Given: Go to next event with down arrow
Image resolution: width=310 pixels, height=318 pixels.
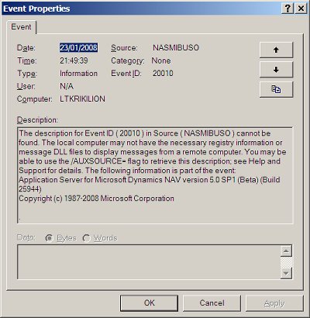Looking at the screenshot, I should click(x=276, y=70).
